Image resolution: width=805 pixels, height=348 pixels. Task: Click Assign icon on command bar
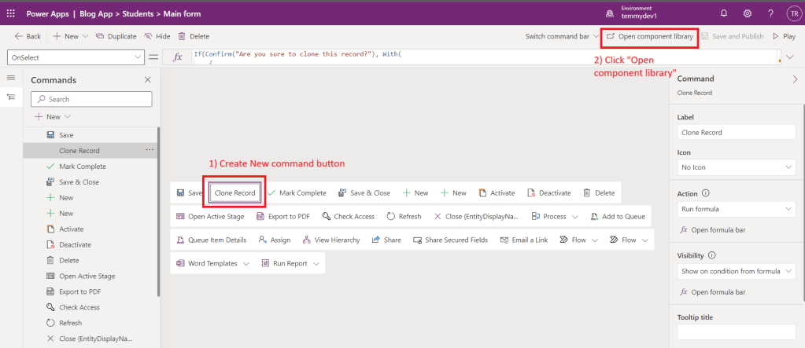click(x=262, y=240)
